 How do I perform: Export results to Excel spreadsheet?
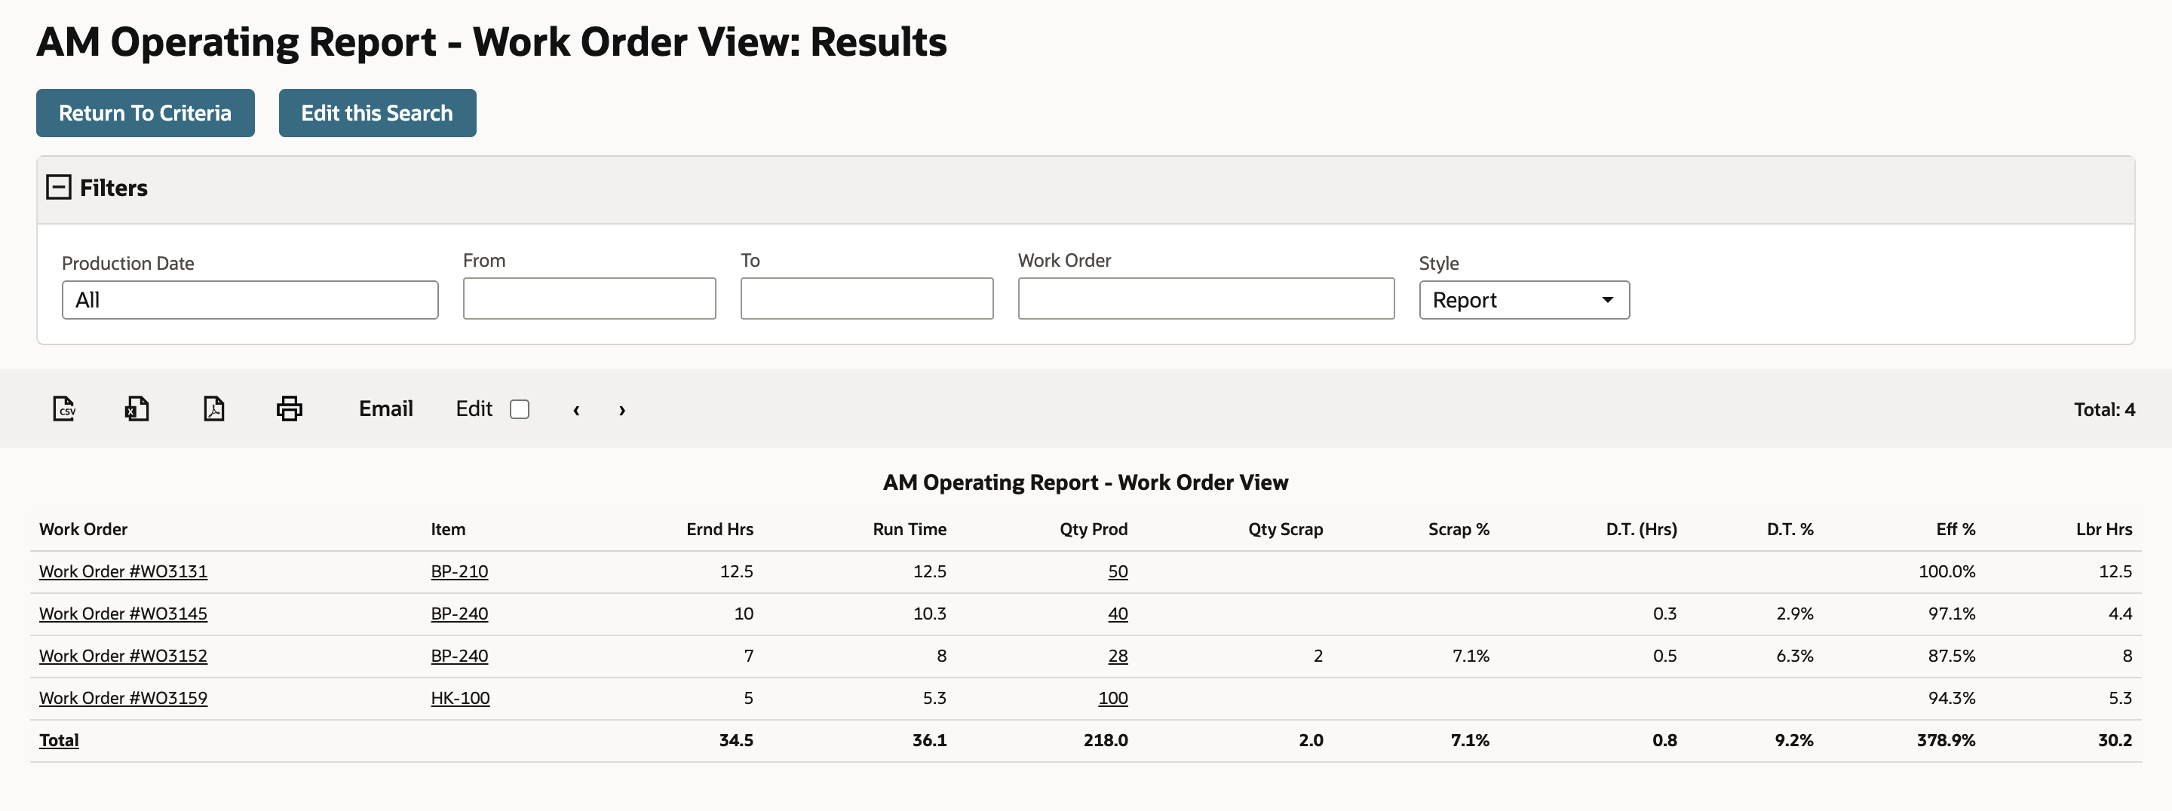(137, 409)
